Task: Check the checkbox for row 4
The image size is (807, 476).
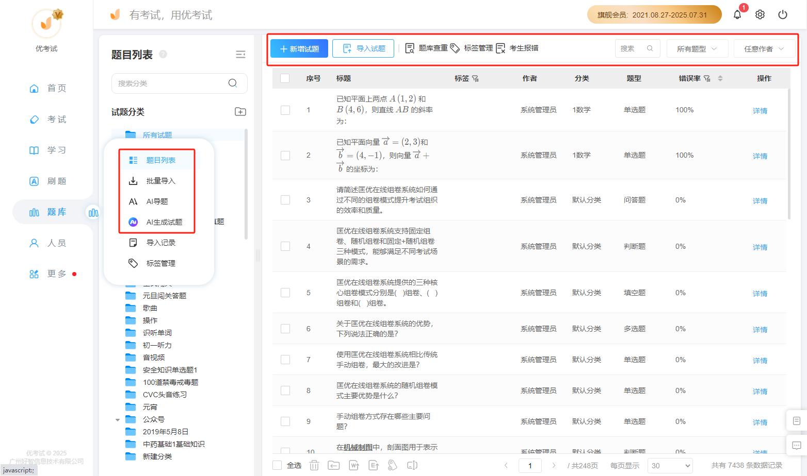Action: pyautogui.click(x=285, y=246)
